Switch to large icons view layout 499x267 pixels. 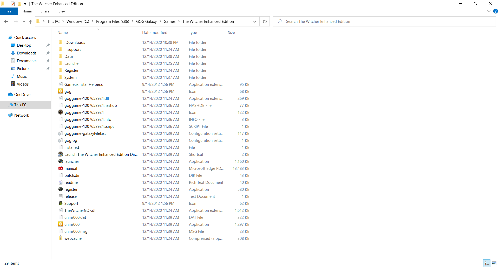point(494,263)
